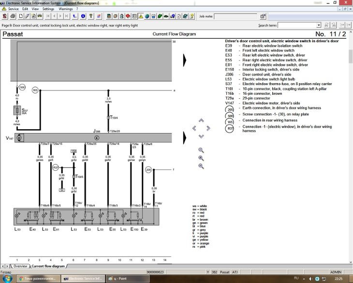Click the second search button after Search term
The height and width of the screenshot is (283, 353).
[334, 25]
